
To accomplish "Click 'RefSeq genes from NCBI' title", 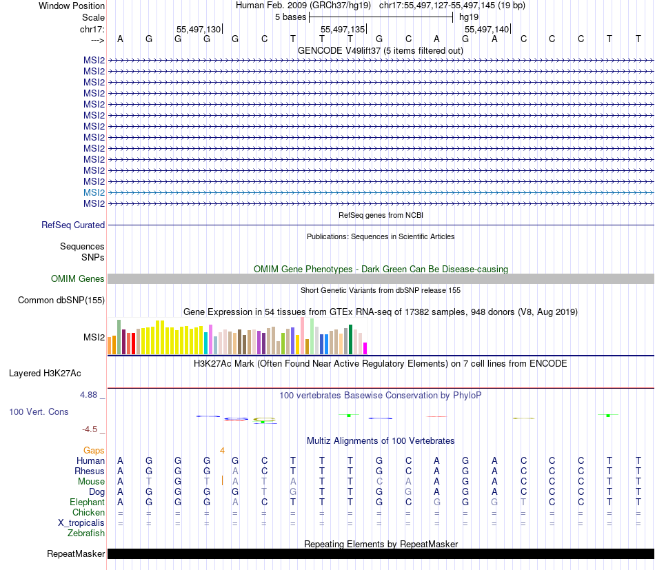I will pos(381,215).
